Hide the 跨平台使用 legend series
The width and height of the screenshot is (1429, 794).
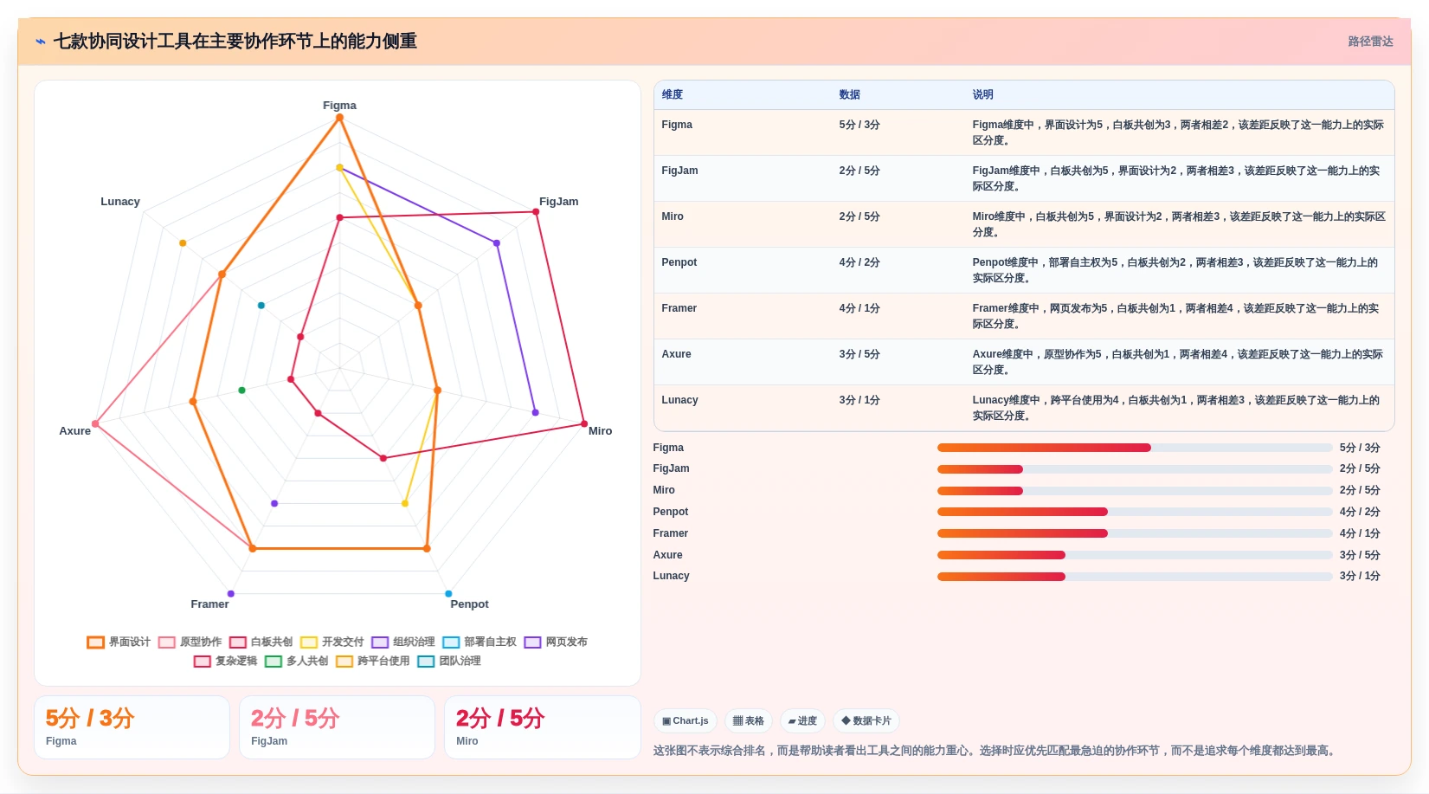(x=373, y=661)
